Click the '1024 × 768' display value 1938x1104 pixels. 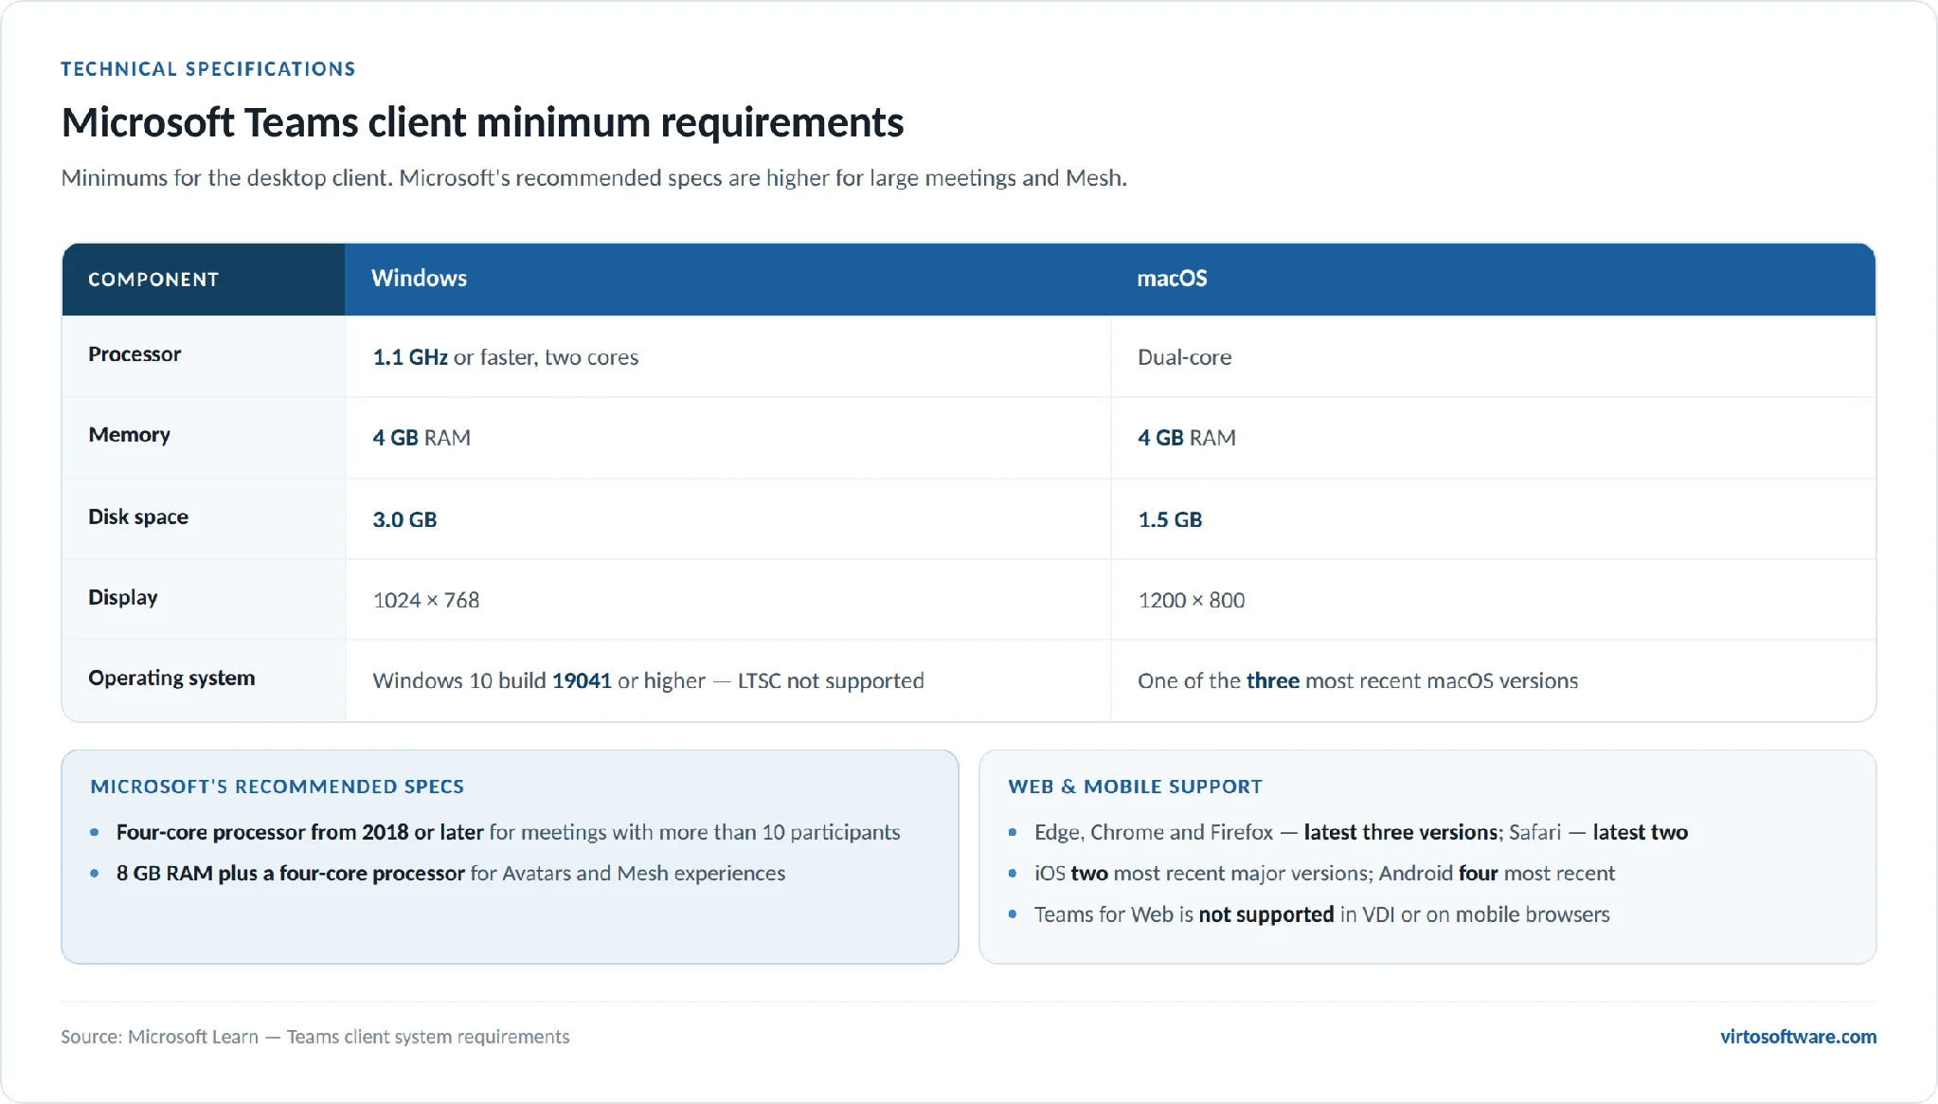point(426,600)
